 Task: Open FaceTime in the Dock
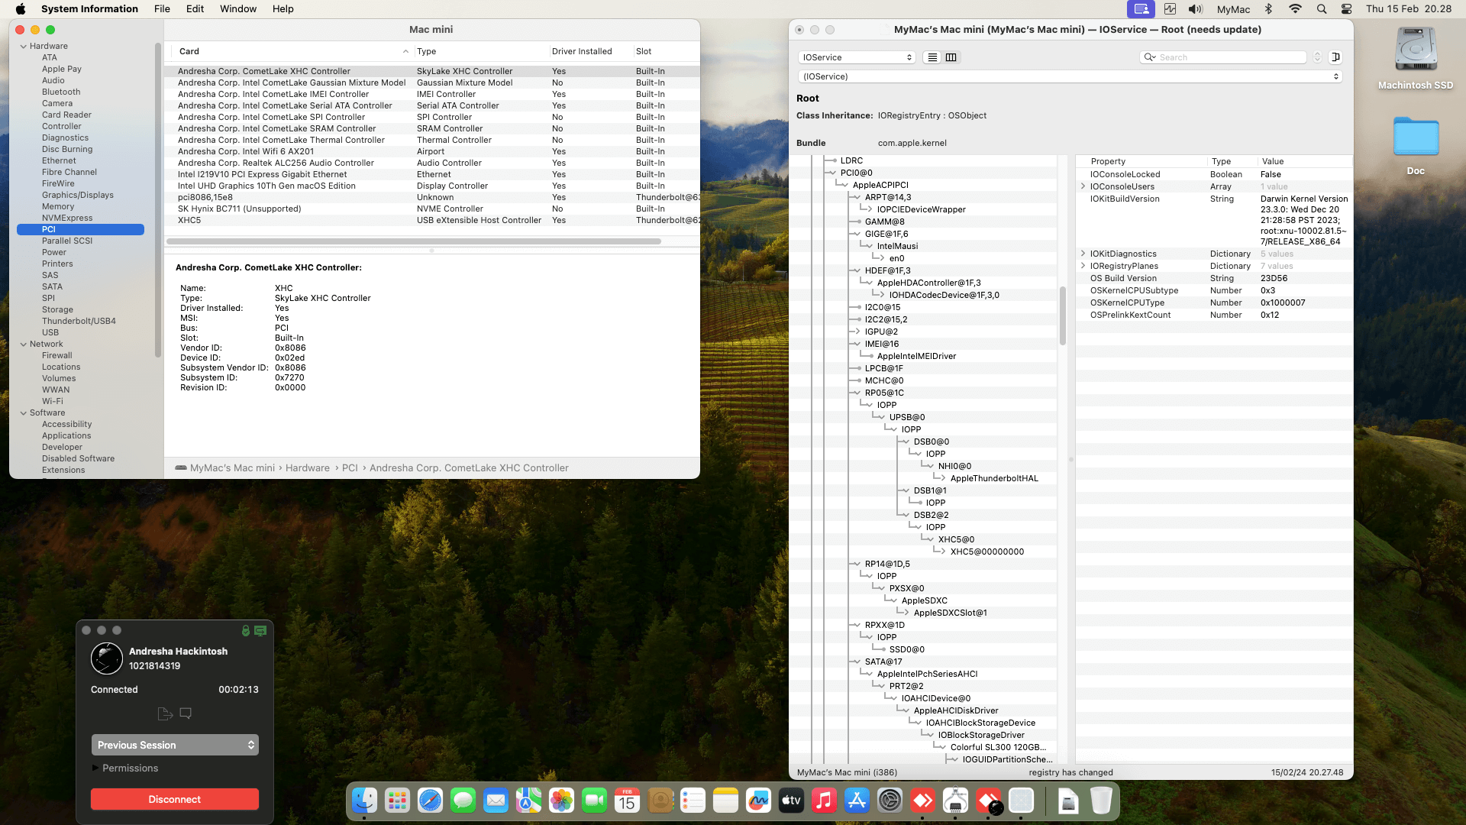click(x=594, y=801)
